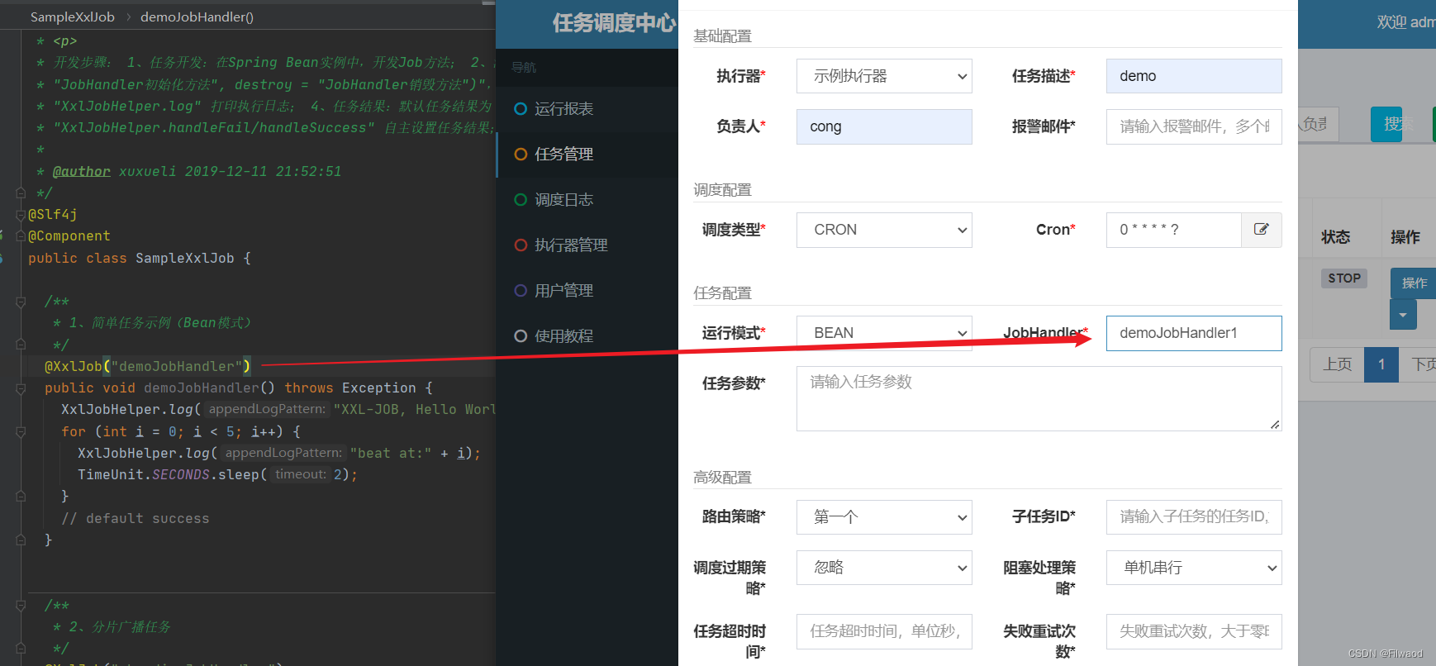Click the 任务调度中心 title link
The height and width of the screenshot is (666, 1436).
tap(613, 23)
